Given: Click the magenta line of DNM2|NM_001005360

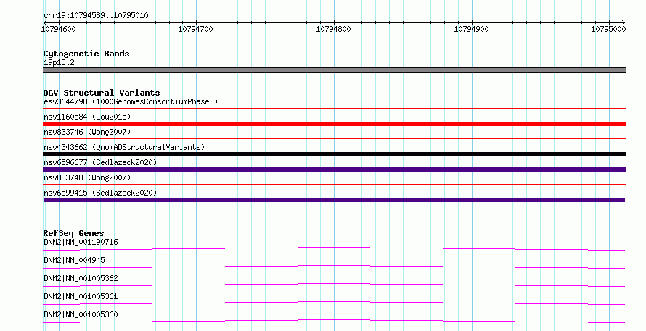Looking at the screenshot, I should click(x=334, y=321).
